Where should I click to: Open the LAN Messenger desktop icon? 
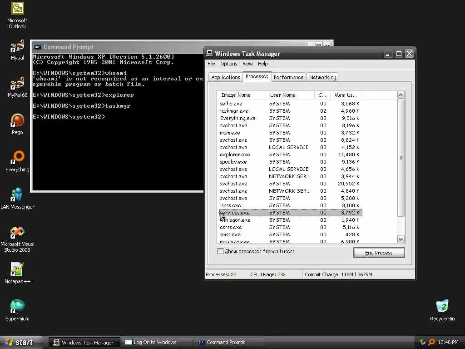tap(17, 199)
